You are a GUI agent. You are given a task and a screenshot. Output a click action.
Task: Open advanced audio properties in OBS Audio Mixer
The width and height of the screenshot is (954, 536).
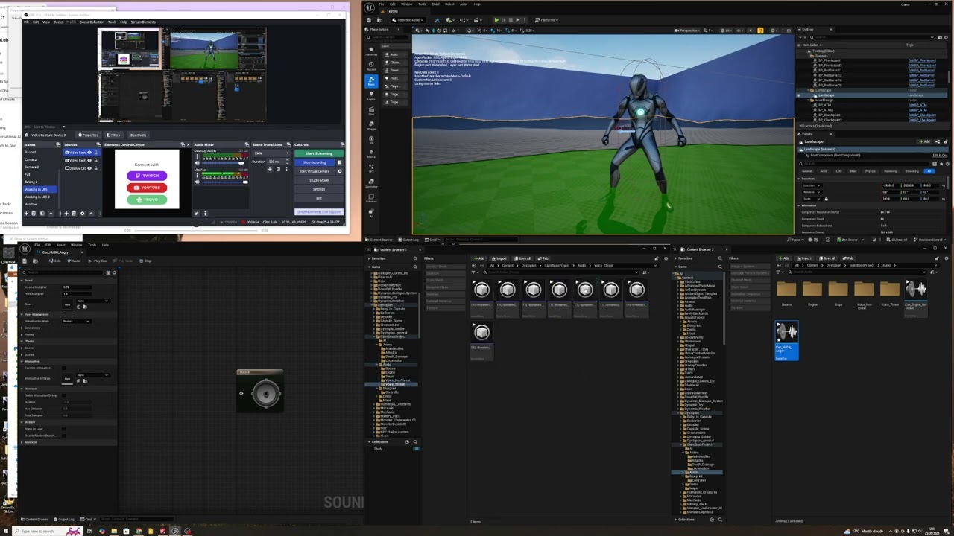click(x=197, y=214)
